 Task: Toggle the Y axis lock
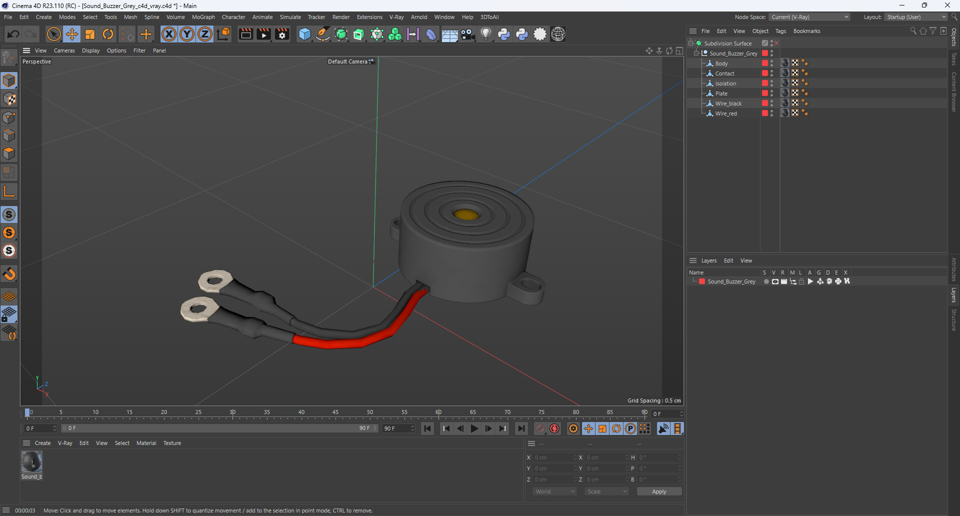click(187, 34)
